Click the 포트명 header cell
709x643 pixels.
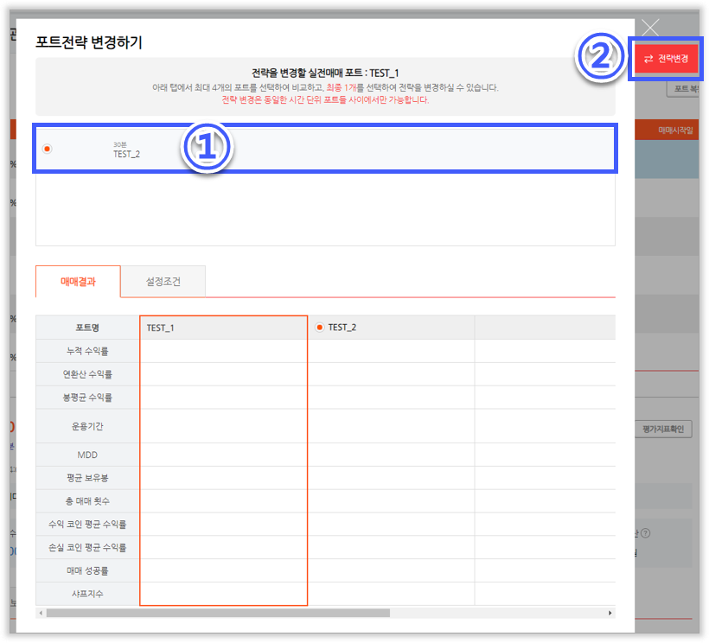coord(87,328)
